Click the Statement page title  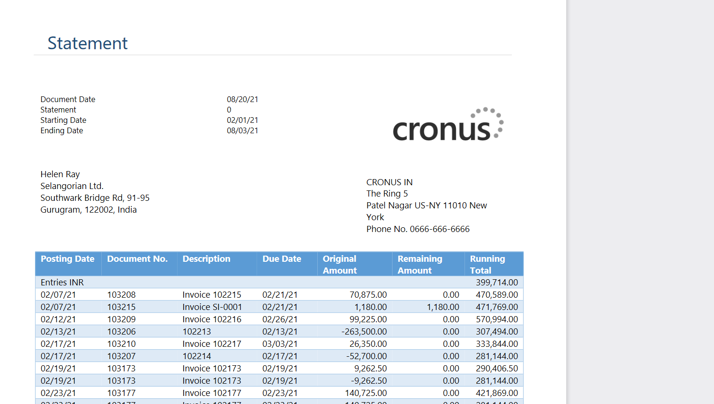87,43
